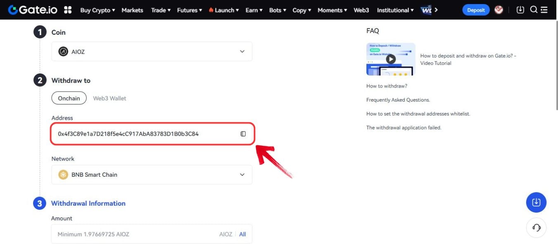558x244 pixels.
Task: Click the blue Deposit button
Action: 476,10
